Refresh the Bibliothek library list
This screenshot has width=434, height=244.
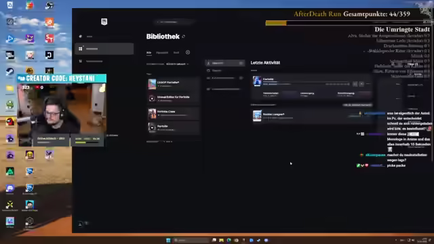(183, 37)
